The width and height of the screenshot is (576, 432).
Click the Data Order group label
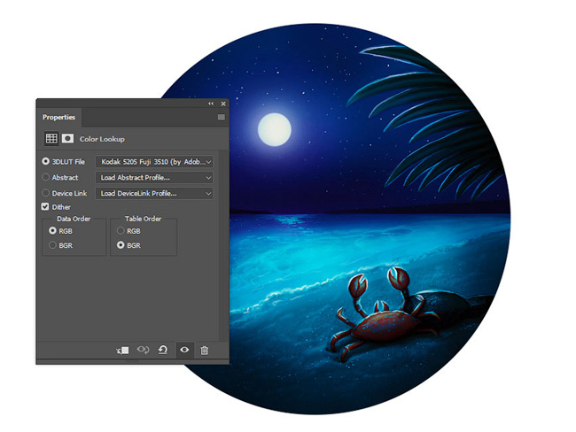(x=74, y=219)
